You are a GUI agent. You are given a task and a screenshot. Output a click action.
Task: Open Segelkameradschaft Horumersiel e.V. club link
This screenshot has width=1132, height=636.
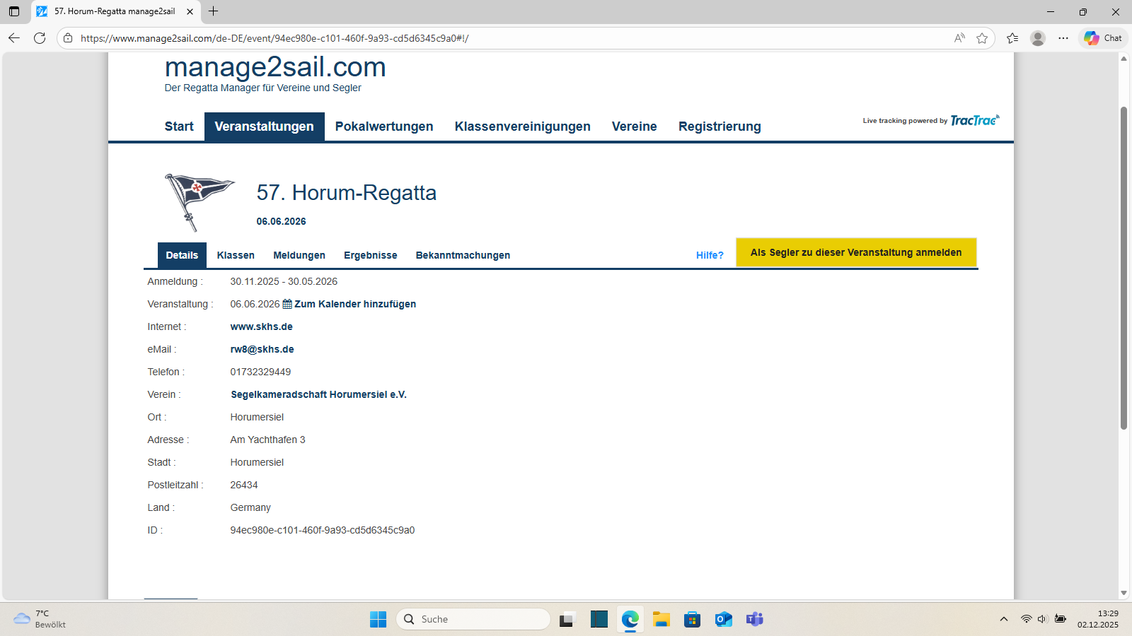pyautogui.click(x=319, y=394)
